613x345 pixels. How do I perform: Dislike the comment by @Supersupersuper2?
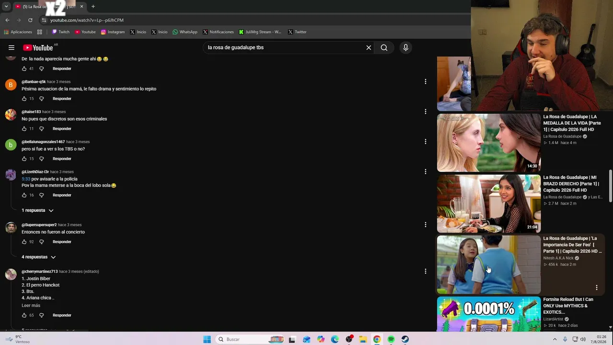[x=42, y=242]
